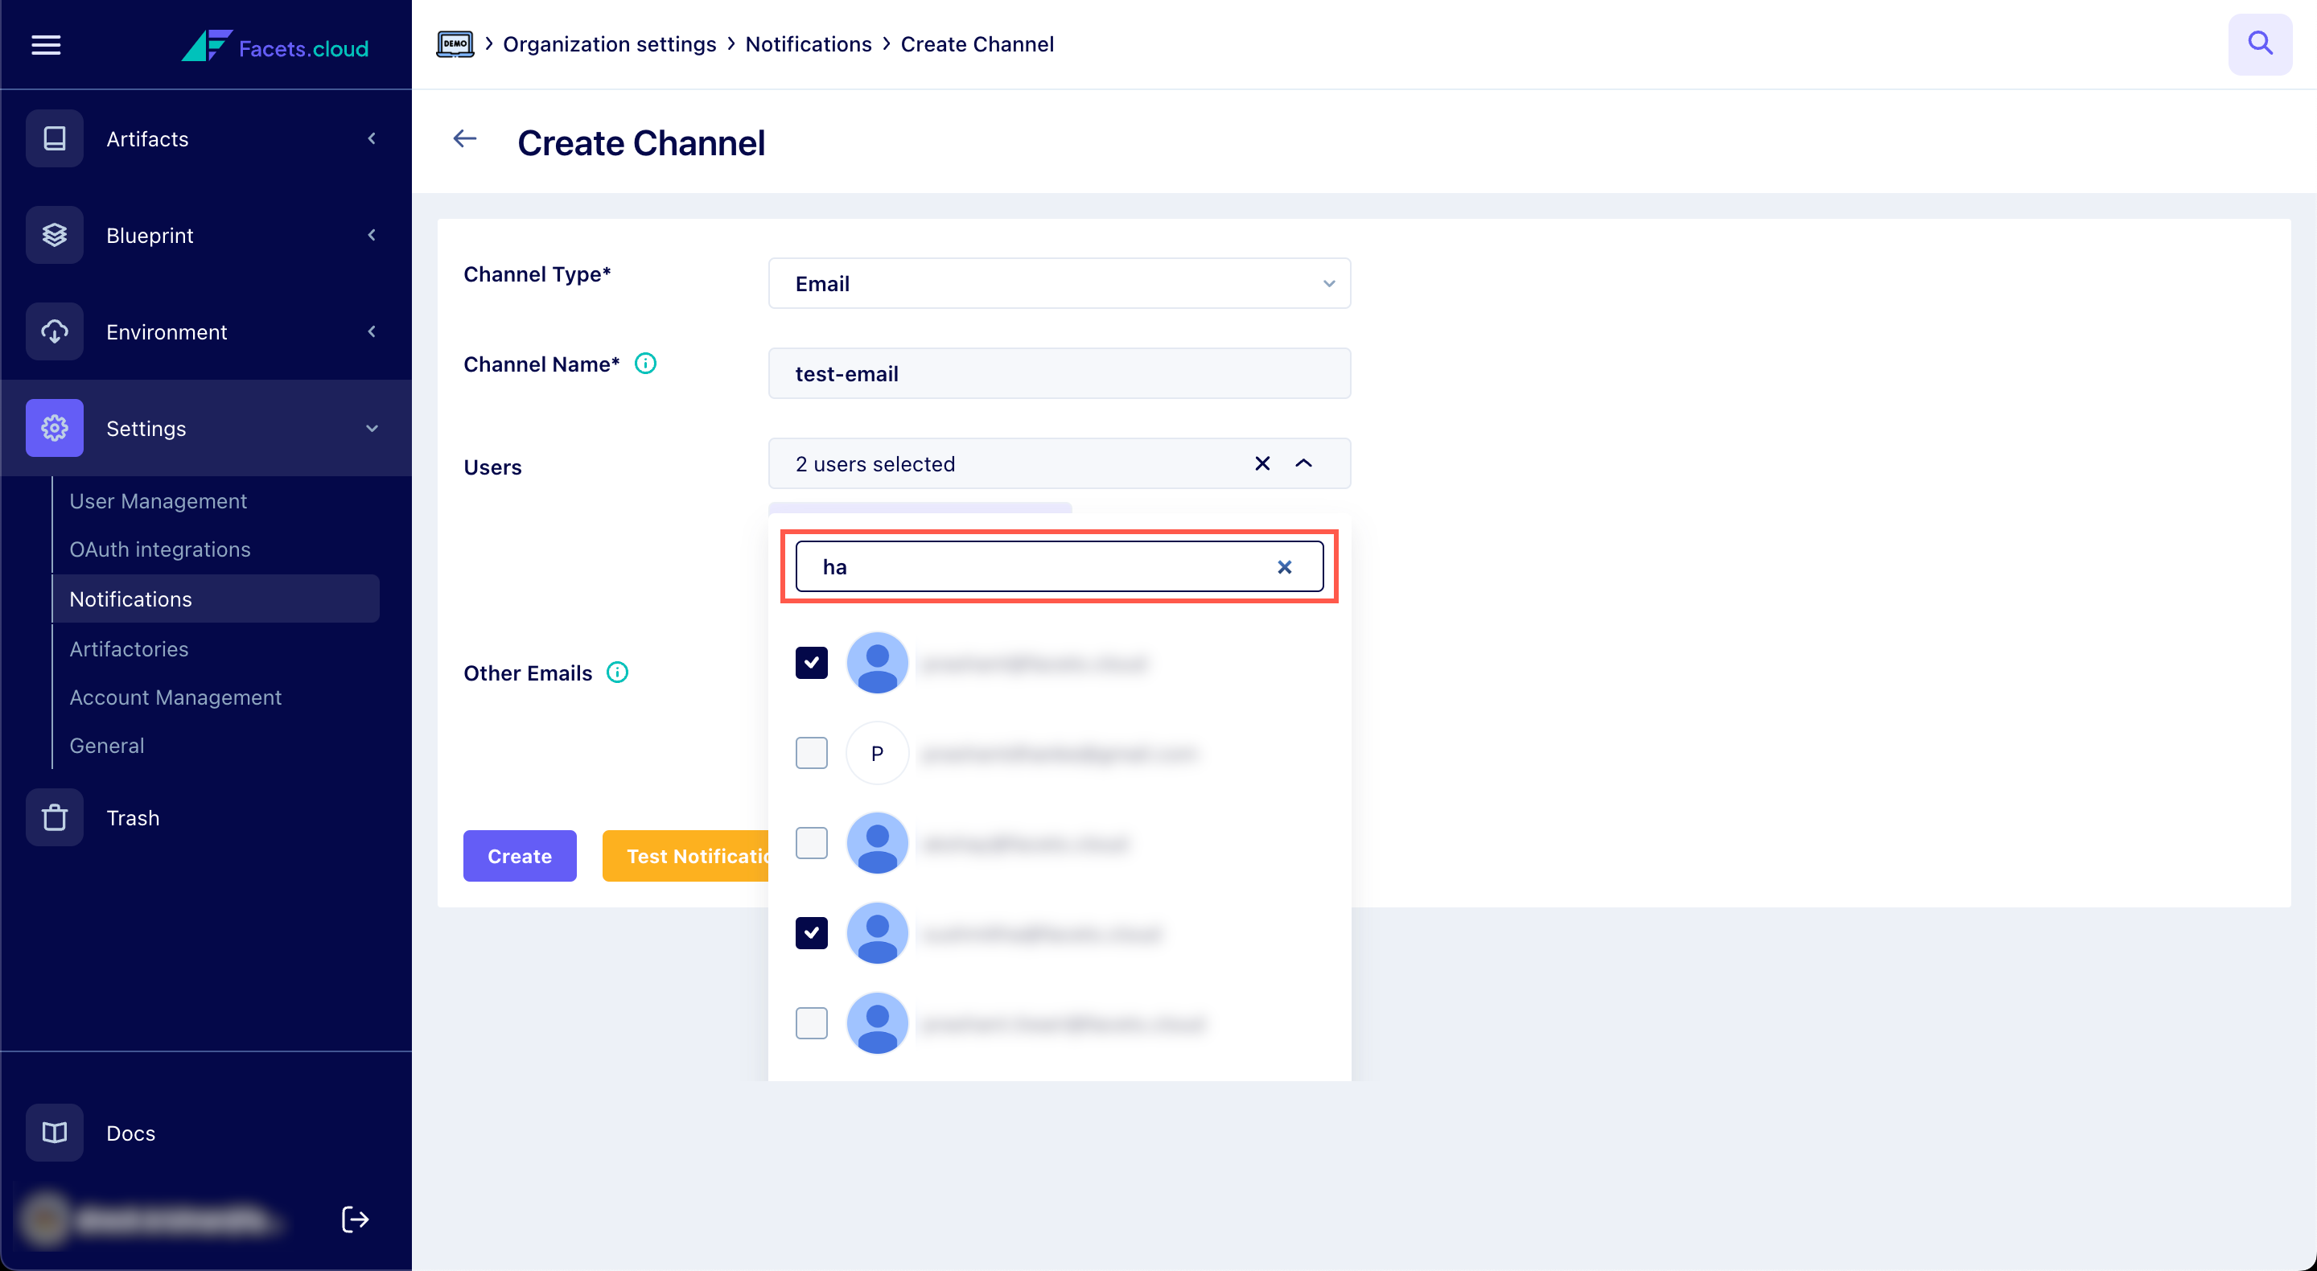Click the Channel Name info icon

point(645,364)
